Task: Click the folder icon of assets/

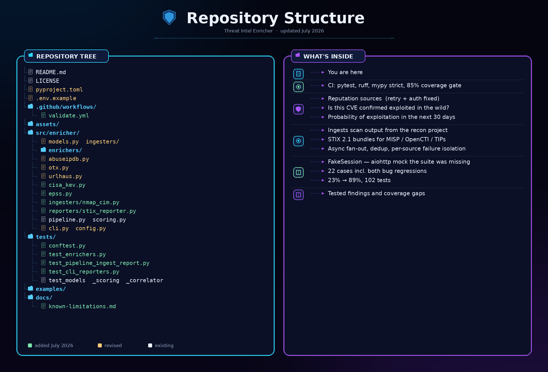Action: 30,124
